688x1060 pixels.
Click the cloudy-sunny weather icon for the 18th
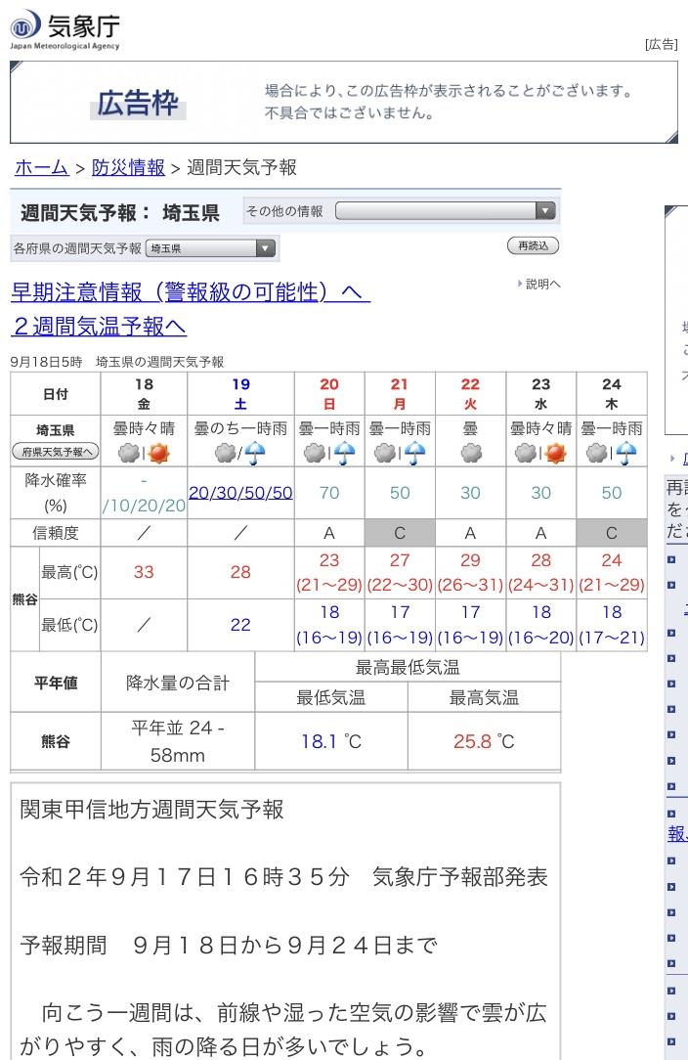(144, 453)
